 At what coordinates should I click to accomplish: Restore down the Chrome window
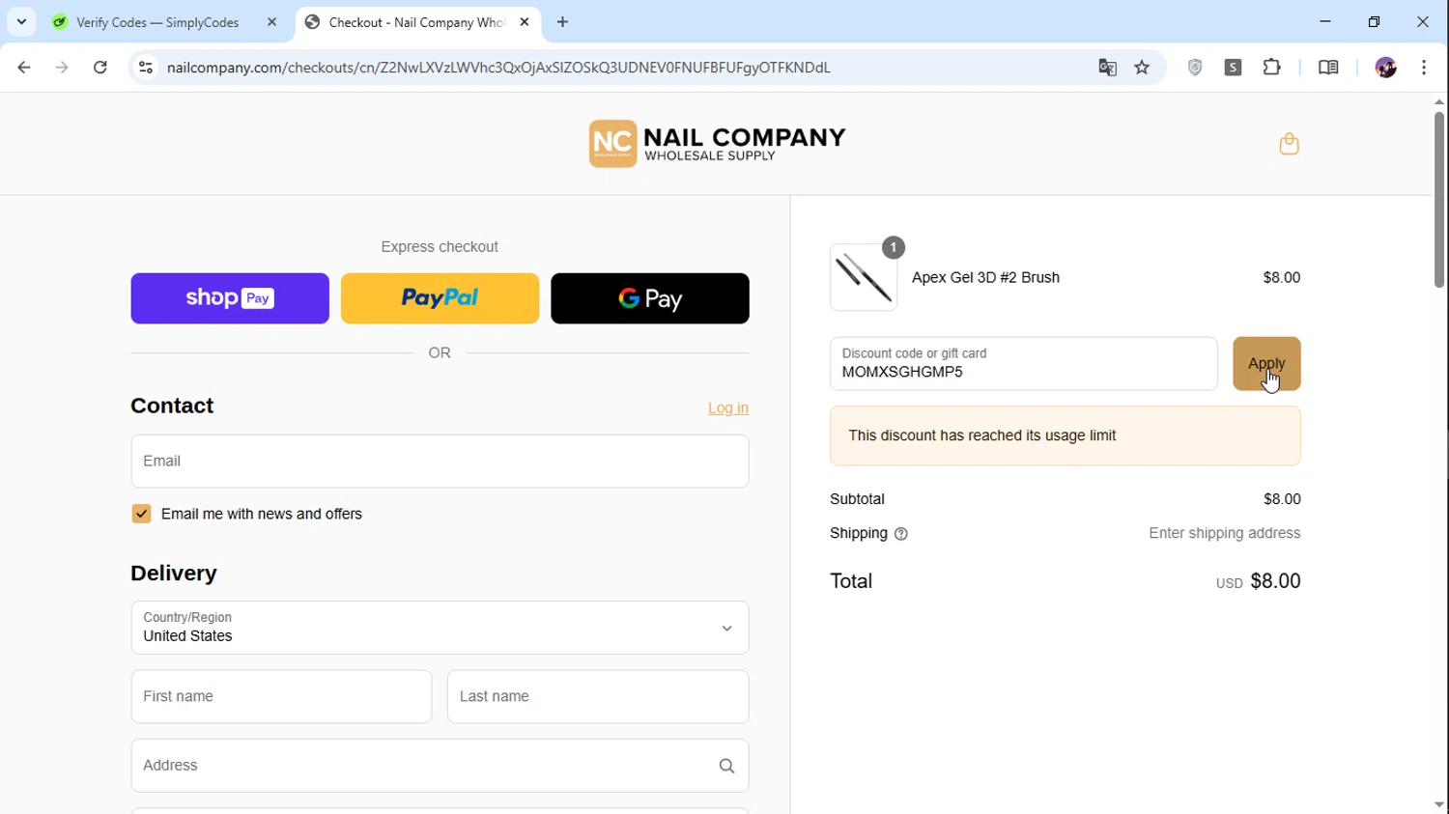[1374, 22]
